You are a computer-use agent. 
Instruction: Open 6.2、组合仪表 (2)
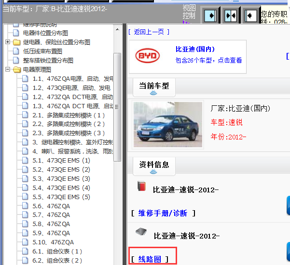click(x=57, y=260)
